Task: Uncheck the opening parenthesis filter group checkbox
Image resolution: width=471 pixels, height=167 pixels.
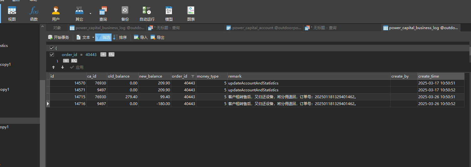Action: click(x=52, y=48)
